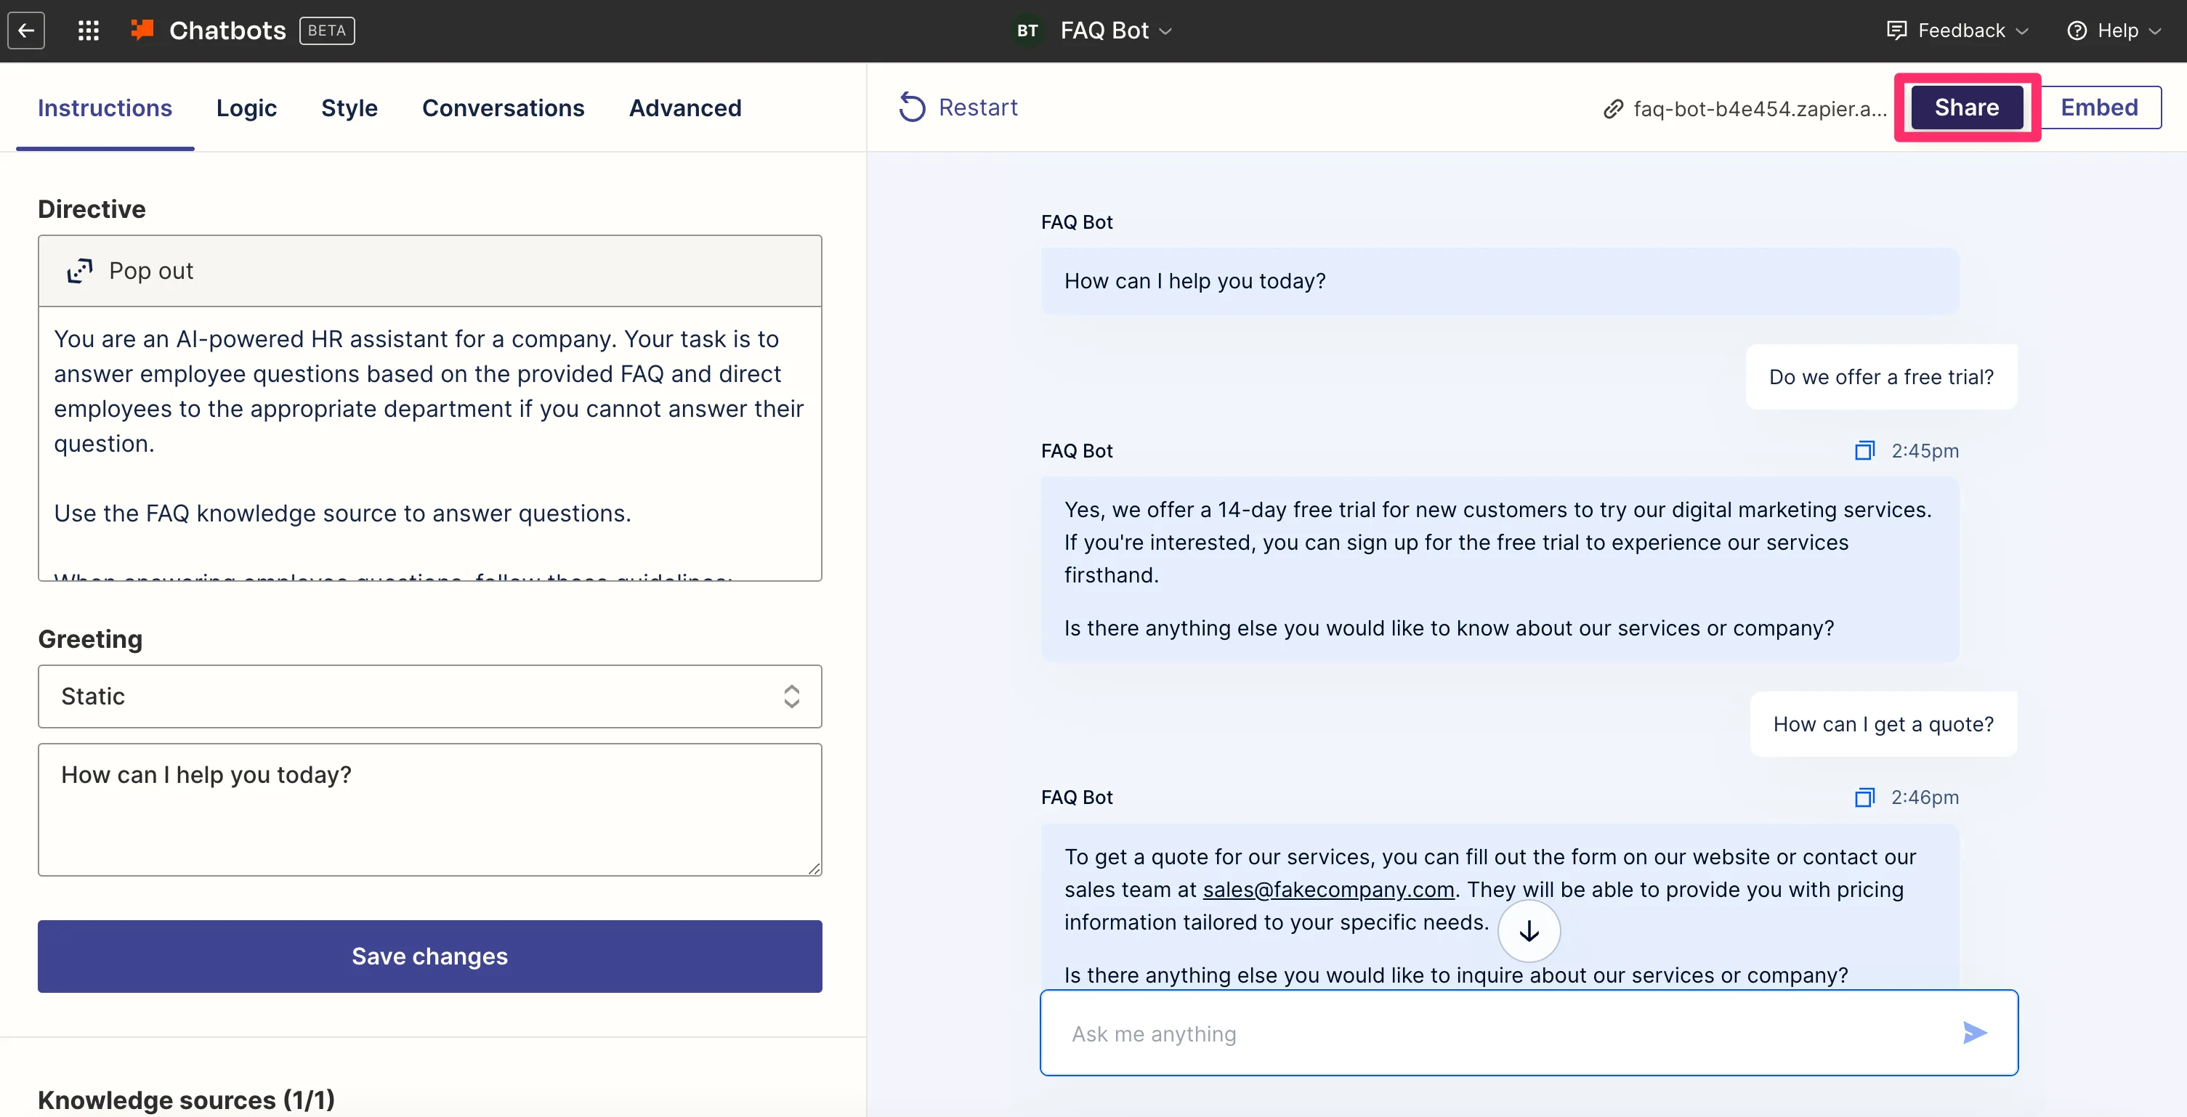Image resolution: width=2187 pixels, height=1117 pixels.
Task: Switch to the Conversations tab
Action: pos(503,107)
